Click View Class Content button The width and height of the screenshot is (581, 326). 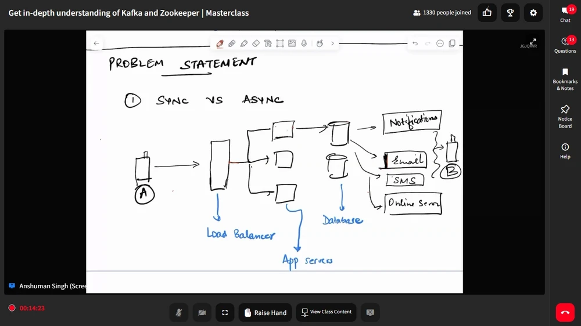[x=326, y=312]
